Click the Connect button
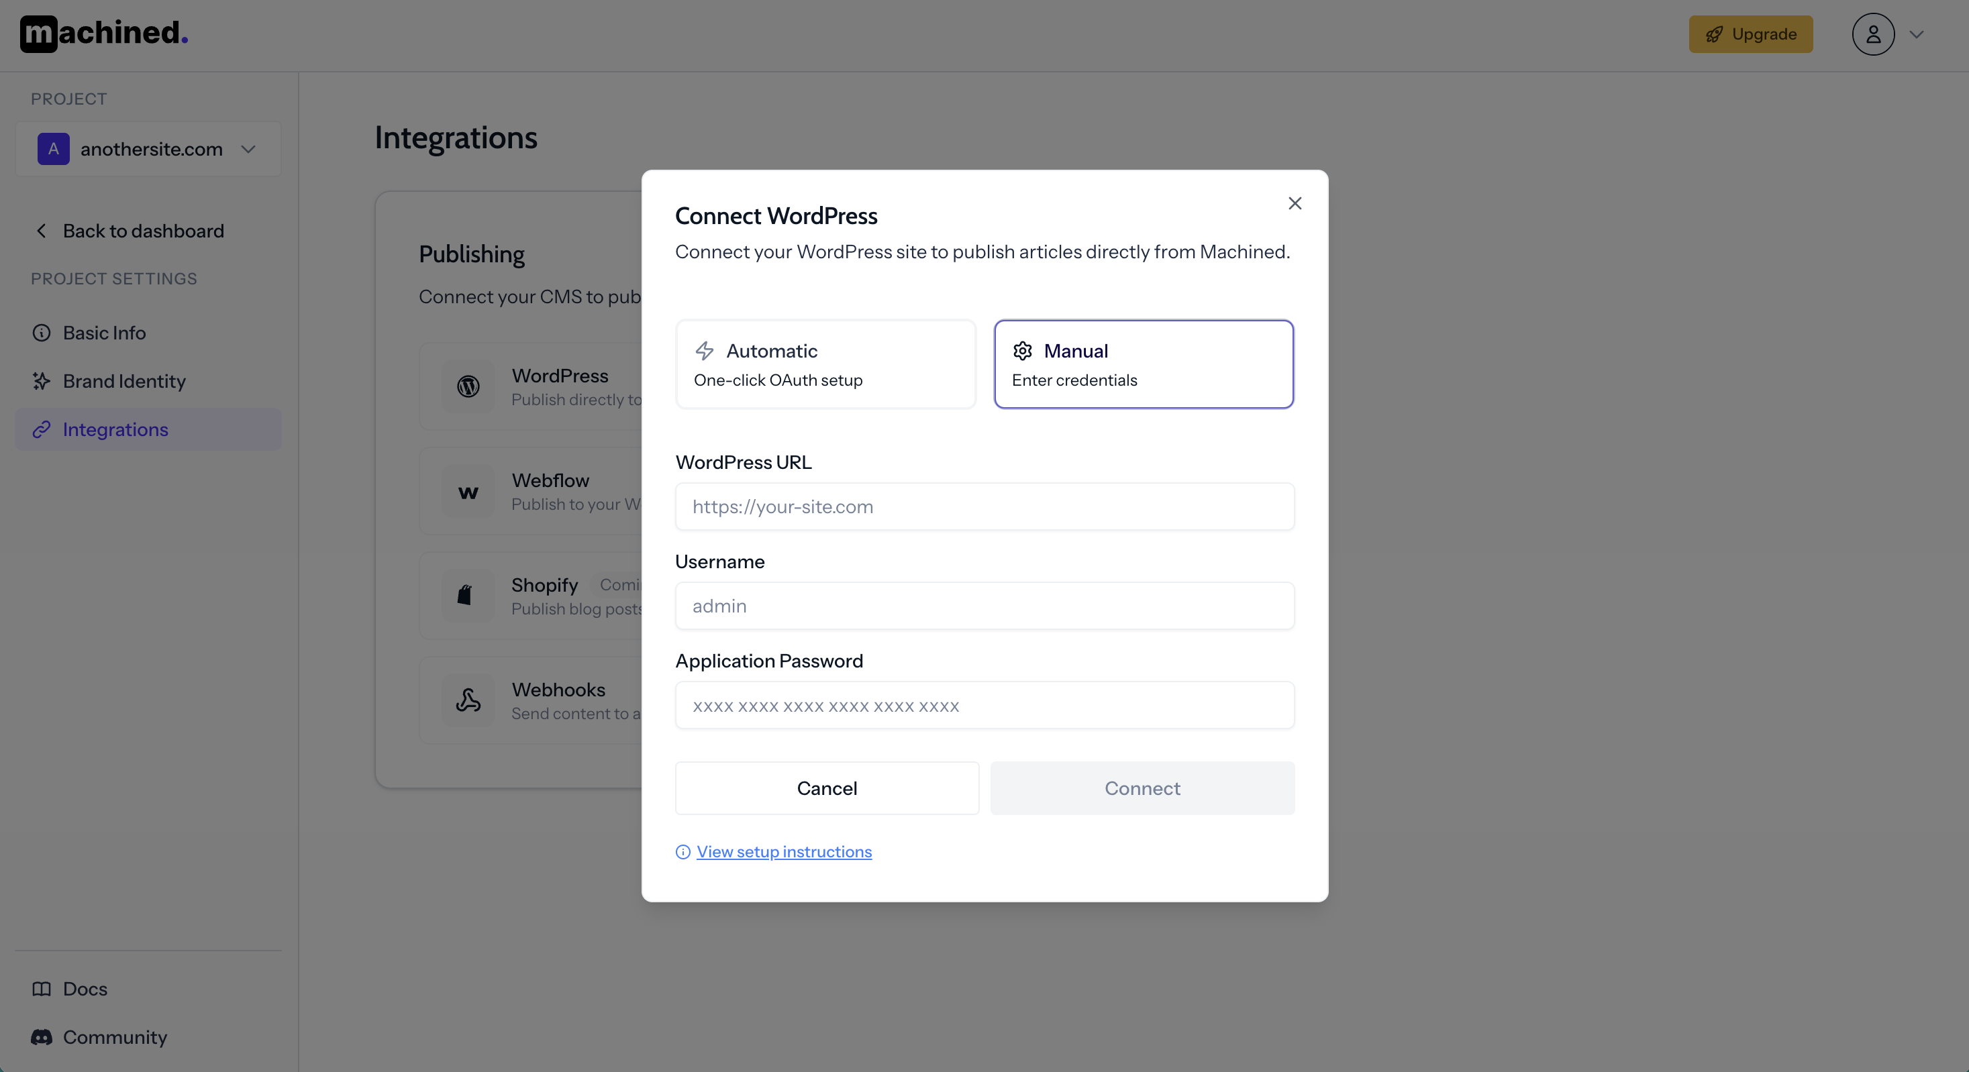1969x1072 pixels. tap(1142, 788)
